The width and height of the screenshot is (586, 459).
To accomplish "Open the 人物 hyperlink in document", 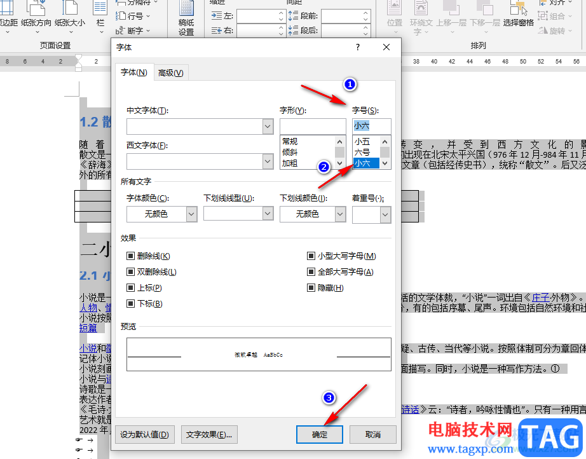I will coord(88,308).
